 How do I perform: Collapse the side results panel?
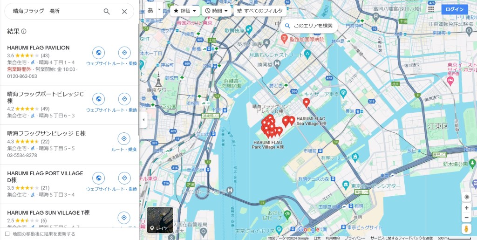143,120
